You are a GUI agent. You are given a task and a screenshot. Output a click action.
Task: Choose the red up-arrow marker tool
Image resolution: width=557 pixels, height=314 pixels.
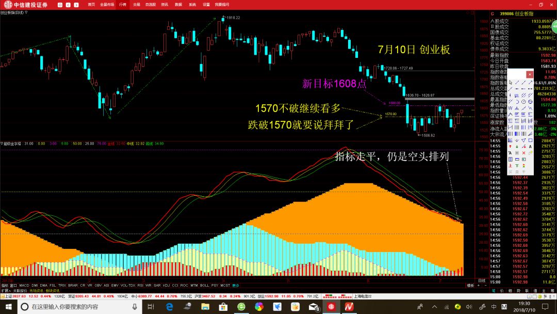pos(511,146)
